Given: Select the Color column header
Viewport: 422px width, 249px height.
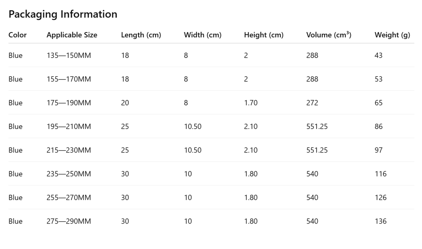Looking at the screenshot, I should point(17,35).
